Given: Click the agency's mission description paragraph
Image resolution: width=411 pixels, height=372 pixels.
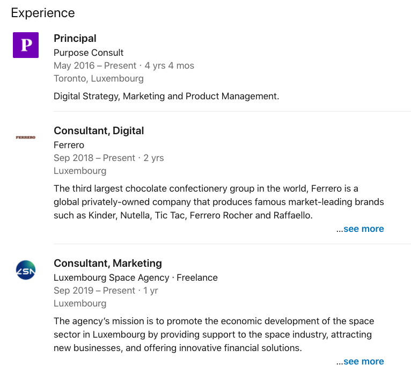Looking at the screenshot, I should [x=214, y=334].
